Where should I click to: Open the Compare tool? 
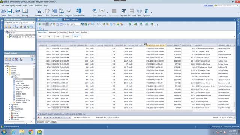click(x=102, y=12)
